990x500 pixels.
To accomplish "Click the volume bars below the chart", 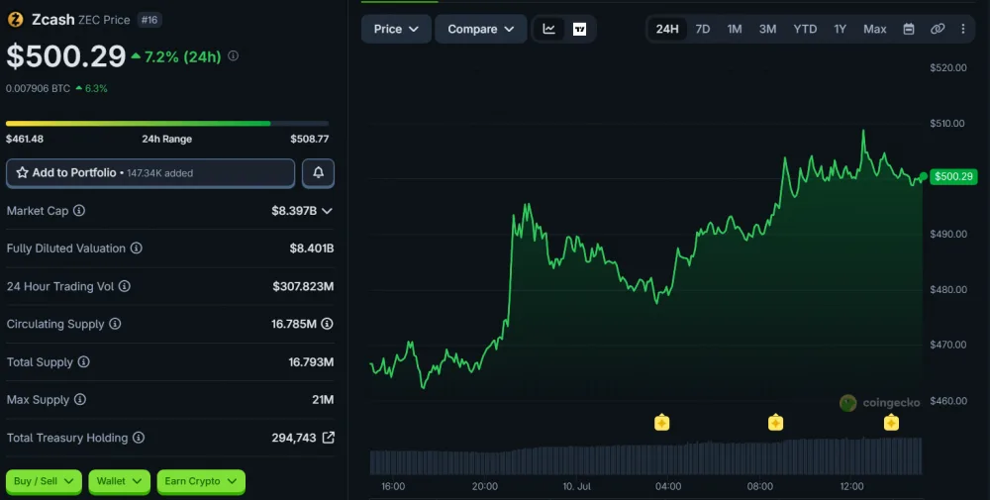I will point(645,455).
